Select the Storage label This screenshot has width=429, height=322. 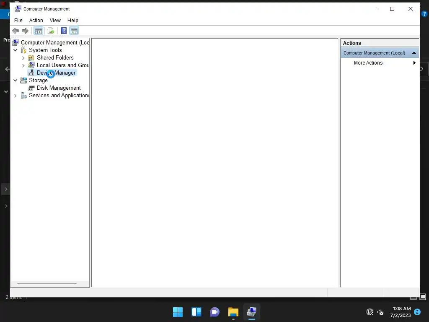(x=38, y=80)
